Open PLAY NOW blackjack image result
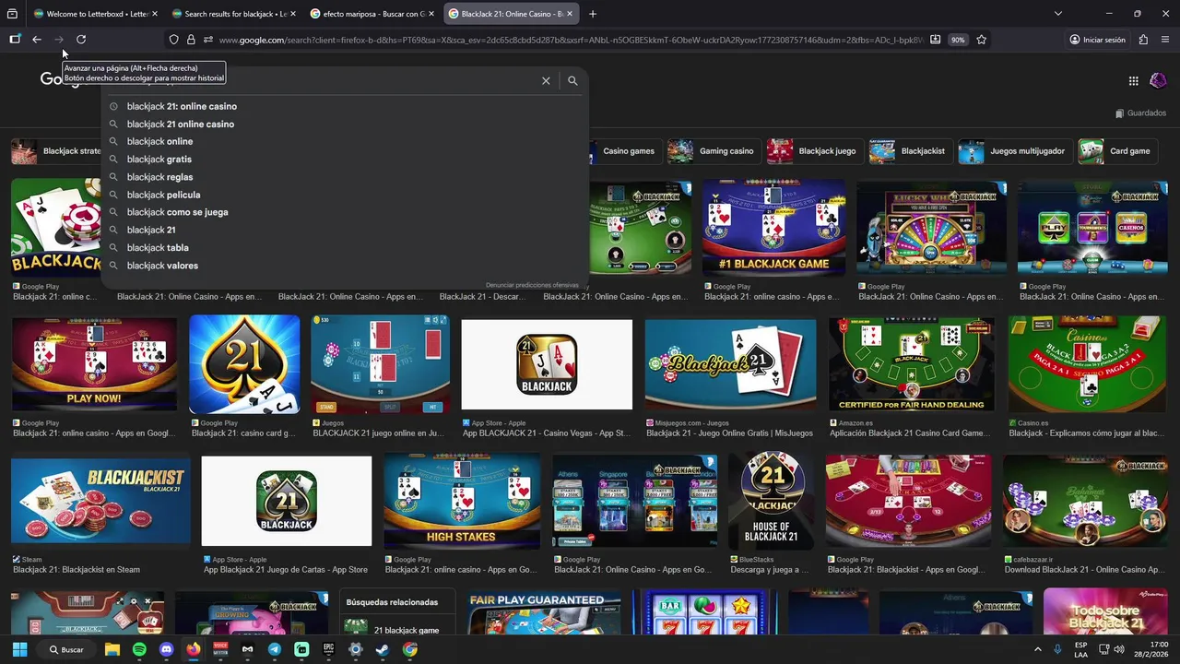Viewport: 1180px width, 664px height. [94, 363]
